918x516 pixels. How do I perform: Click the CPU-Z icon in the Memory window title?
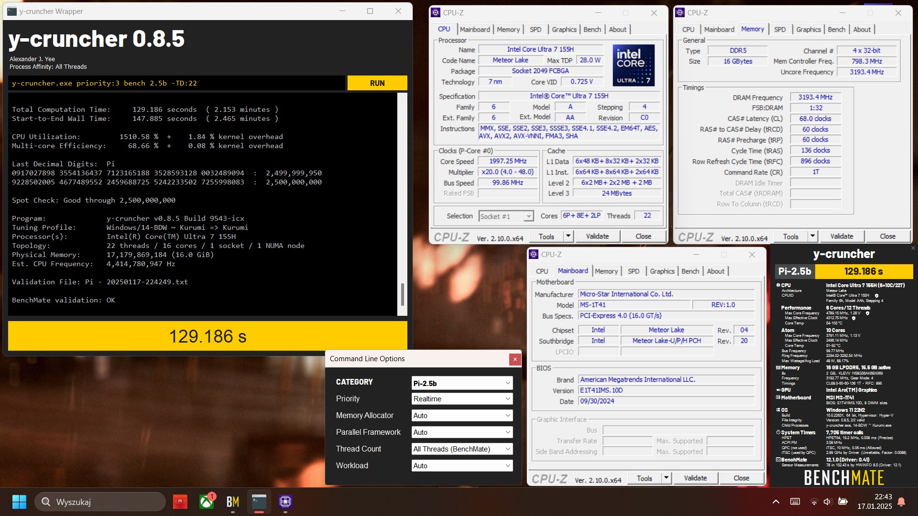click(x=680, y=13)
